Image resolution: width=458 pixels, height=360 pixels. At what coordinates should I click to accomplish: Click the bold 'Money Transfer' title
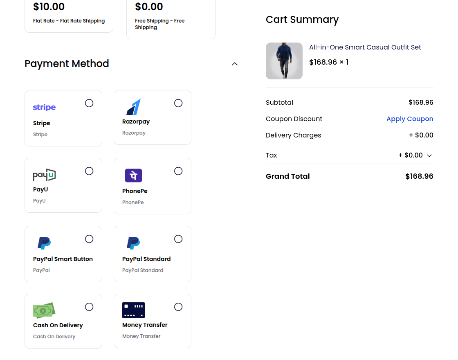(145, 325)
